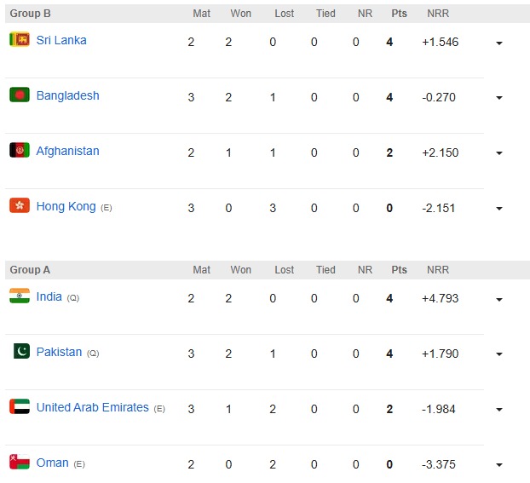
Task: Click the Afghanistan flag icon
Action: [20, 151]
